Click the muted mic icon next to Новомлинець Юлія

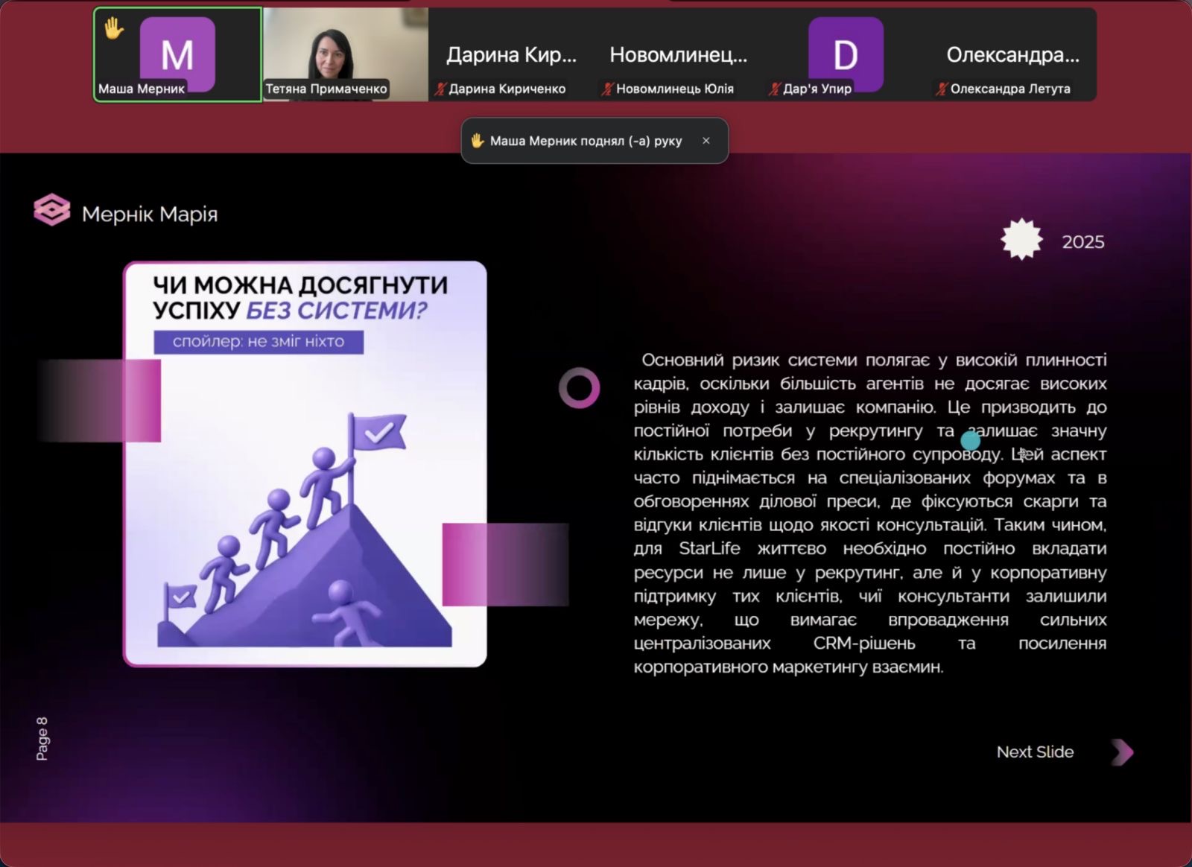(x=607, y=89)
